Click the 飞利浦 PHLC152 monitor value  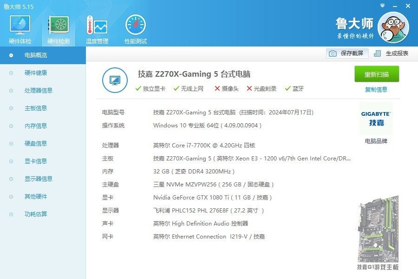pos(208,211)
